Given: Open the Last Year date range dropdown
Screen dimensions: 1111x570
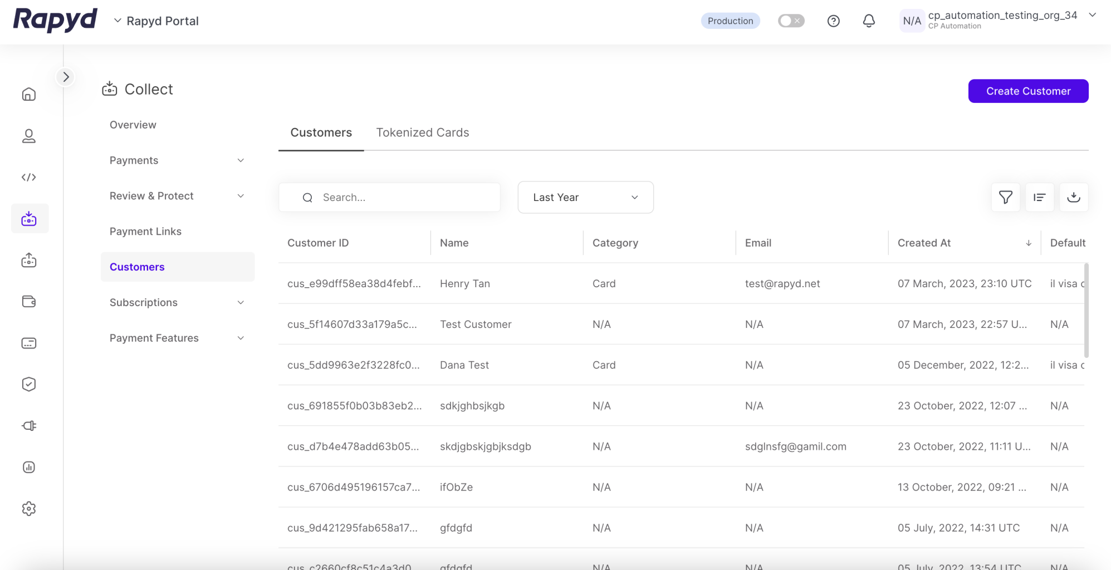Looking at the screenshot, I should tap(585, 198).
